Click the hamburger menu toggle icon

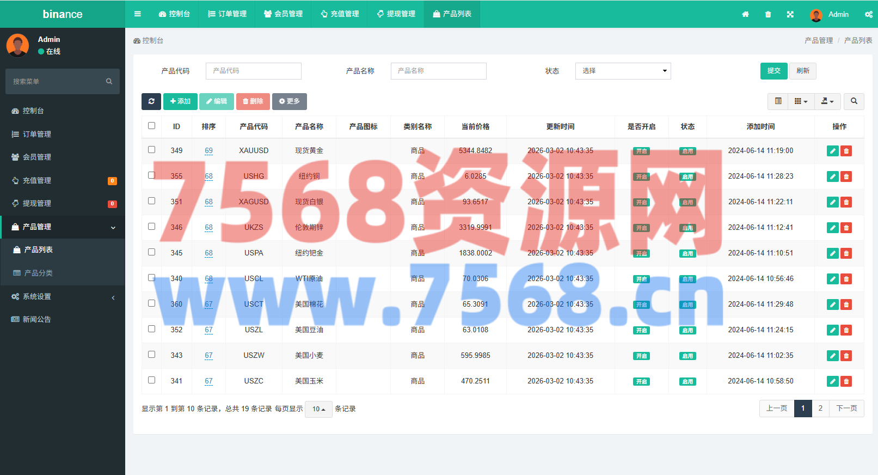[x=138, y=14]
